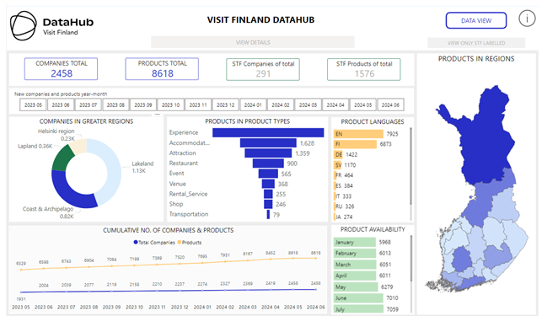Filter by year-month 2023 05
This screenshot has width=542, height=316.
(x=33, y=104)
